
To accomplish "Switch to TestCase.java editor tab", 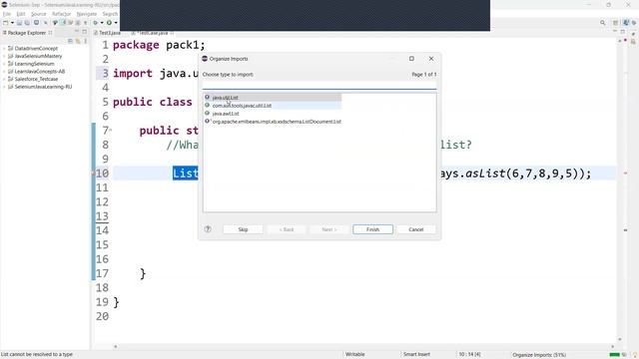I will [152, 33].
